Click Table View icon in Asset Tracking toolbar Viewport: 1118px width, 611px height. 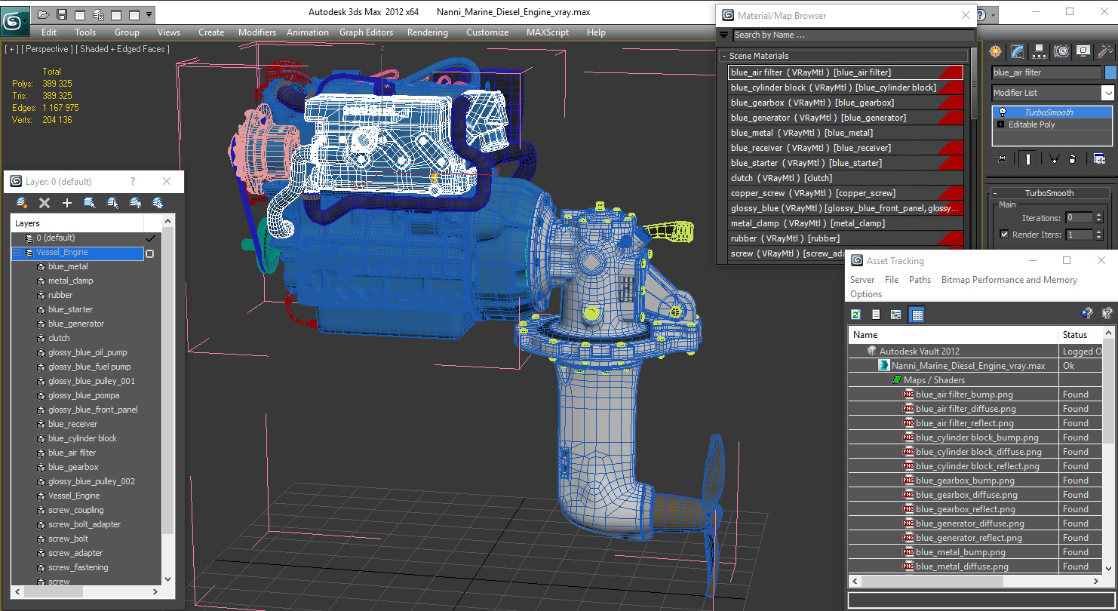pos(917,315)
